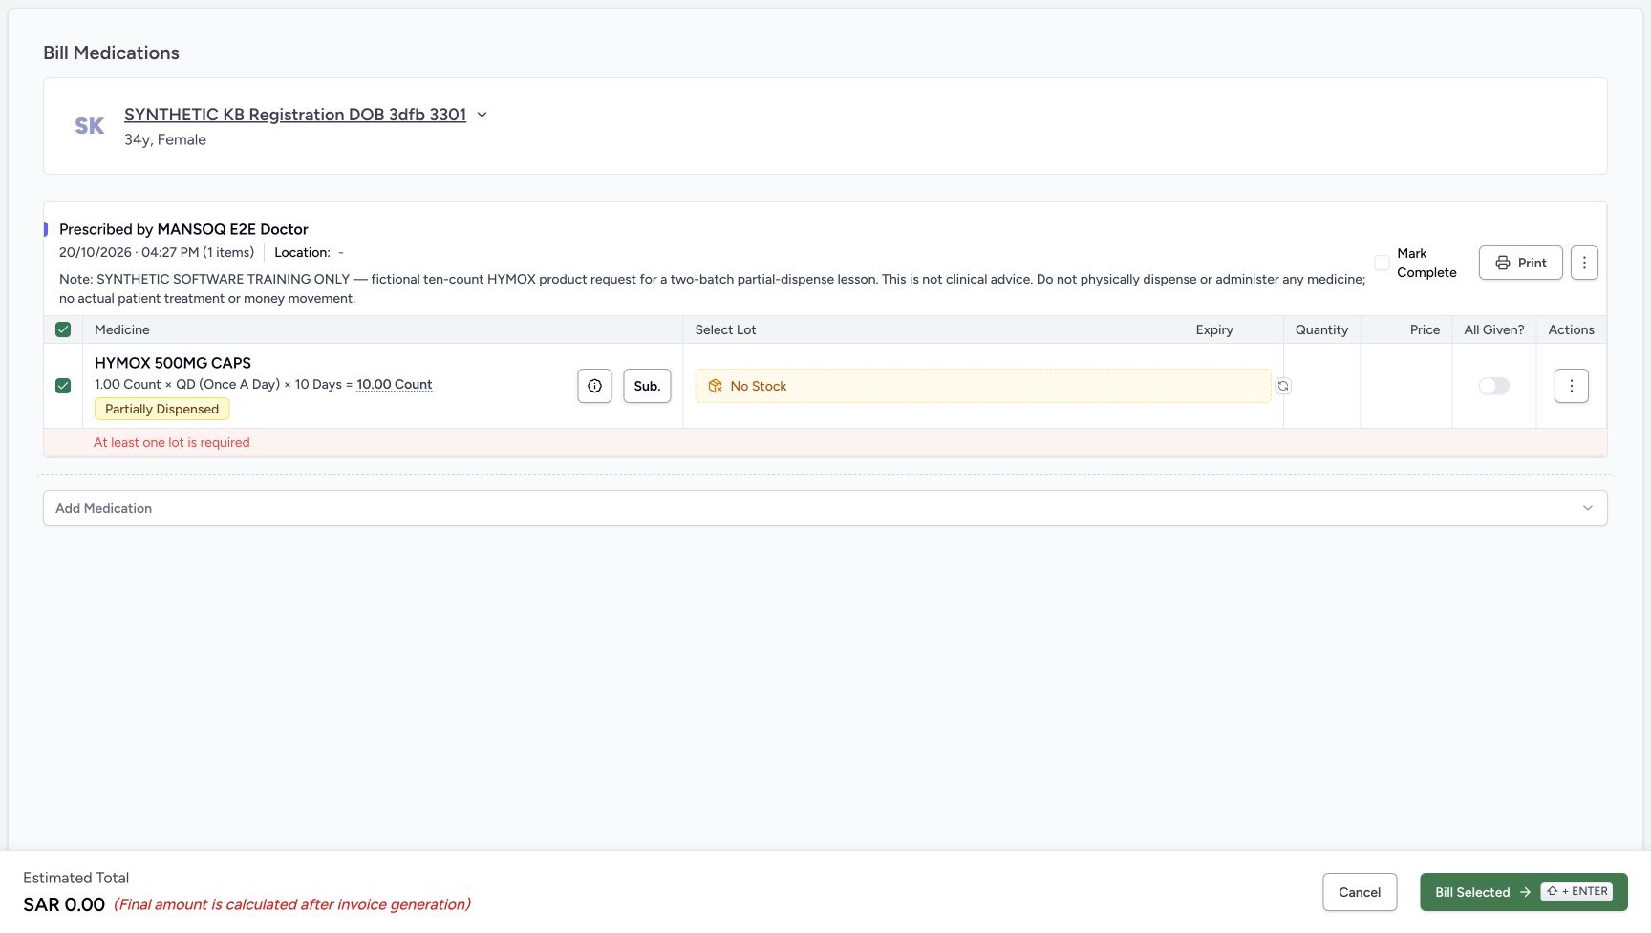This screenshot has width=1651, height=933.
Task: Uncheck the HYMOX 500MG CAPS row checkbox
Action: tap(63, 386)
